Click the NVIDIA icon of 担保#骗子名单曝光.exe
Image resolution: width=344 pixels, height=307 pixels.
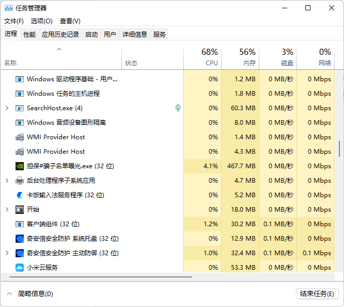coord(20,166)
